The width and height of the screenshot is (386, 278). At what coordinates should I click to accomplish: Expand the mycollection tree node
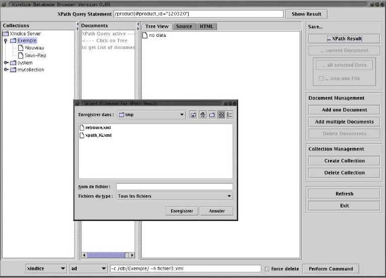pos(6,70)
